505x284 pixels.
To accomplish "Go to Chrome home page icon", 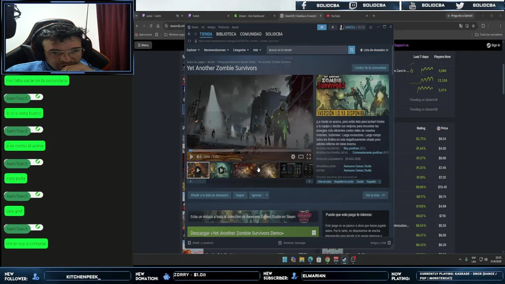I will tap(158, 26).
